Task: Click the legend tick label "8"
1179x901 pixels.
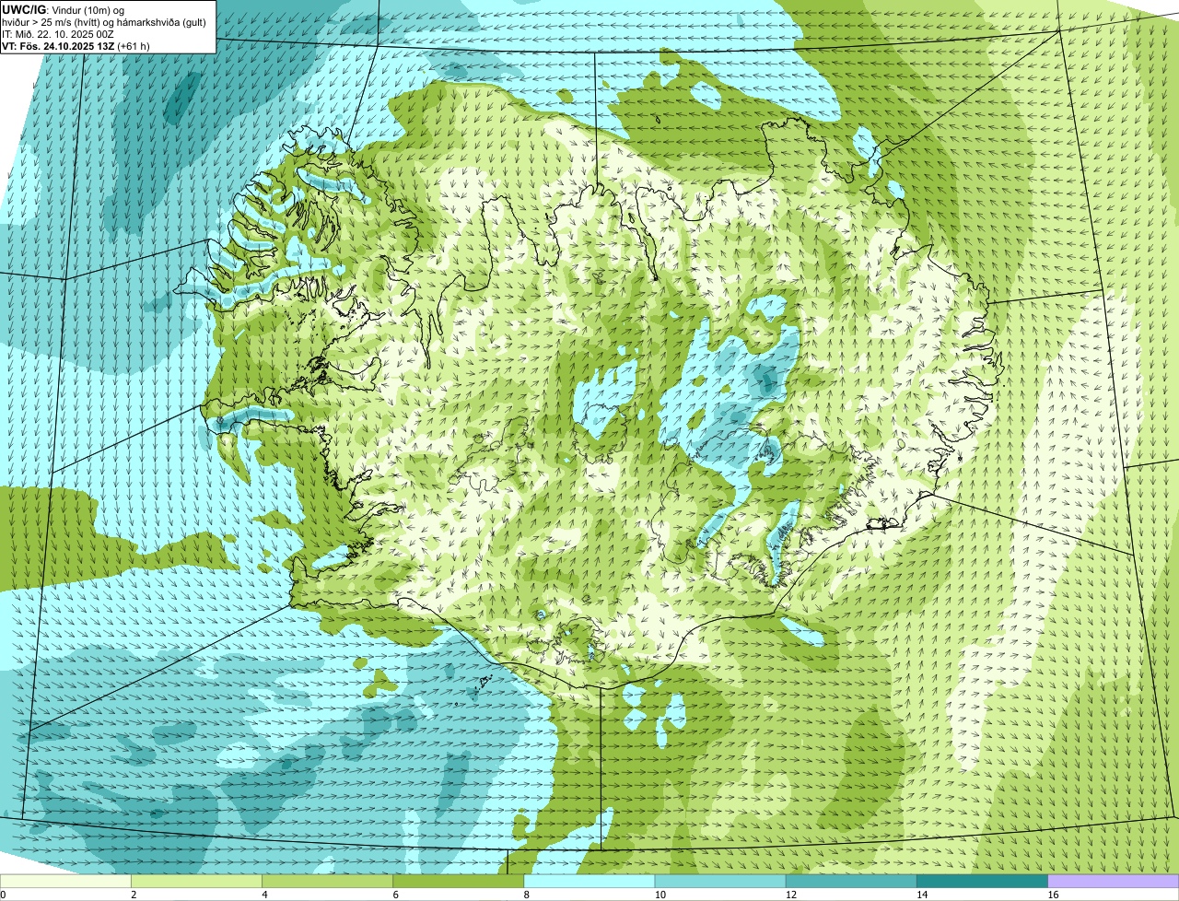Action: (x=526, y=895)
